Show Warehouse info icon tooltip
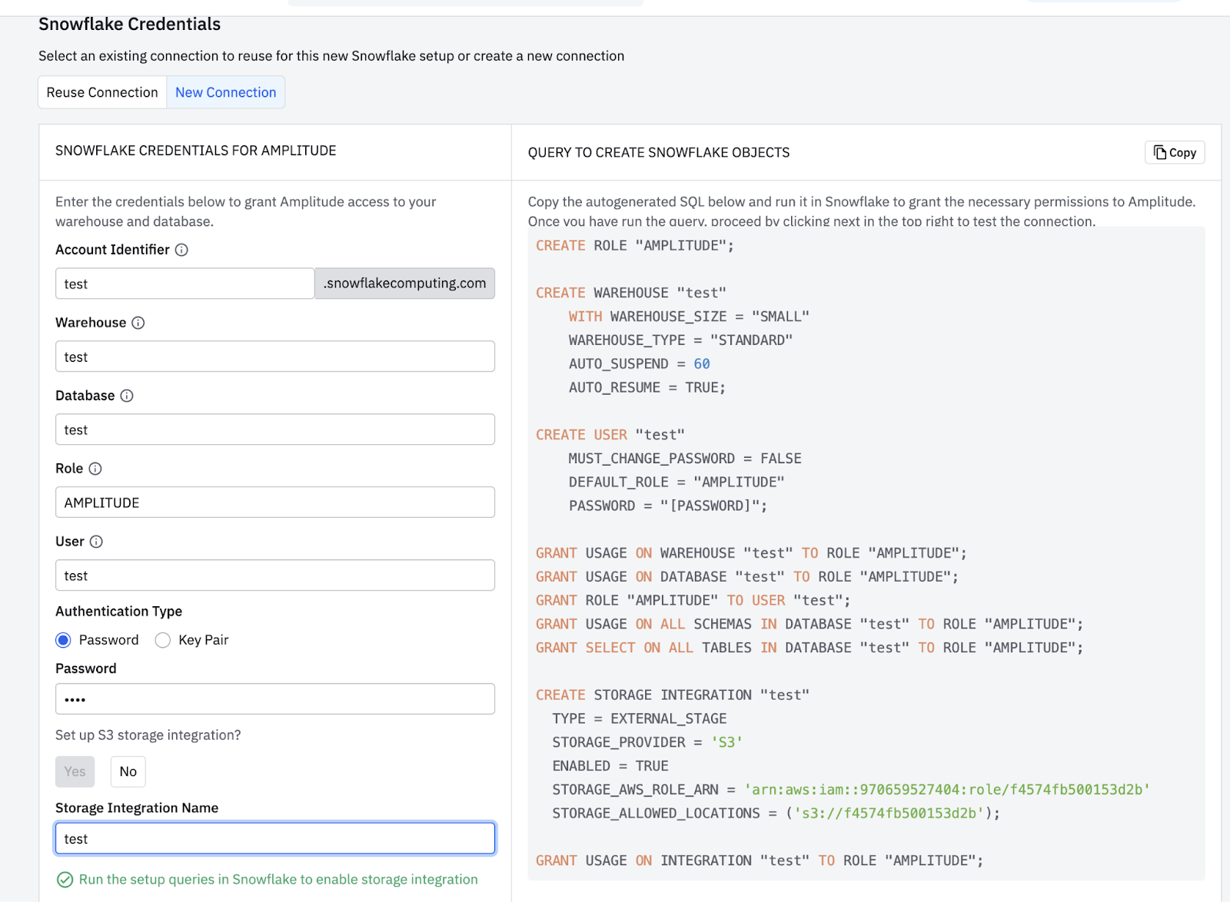1230x902 pixels. (138, 323)
